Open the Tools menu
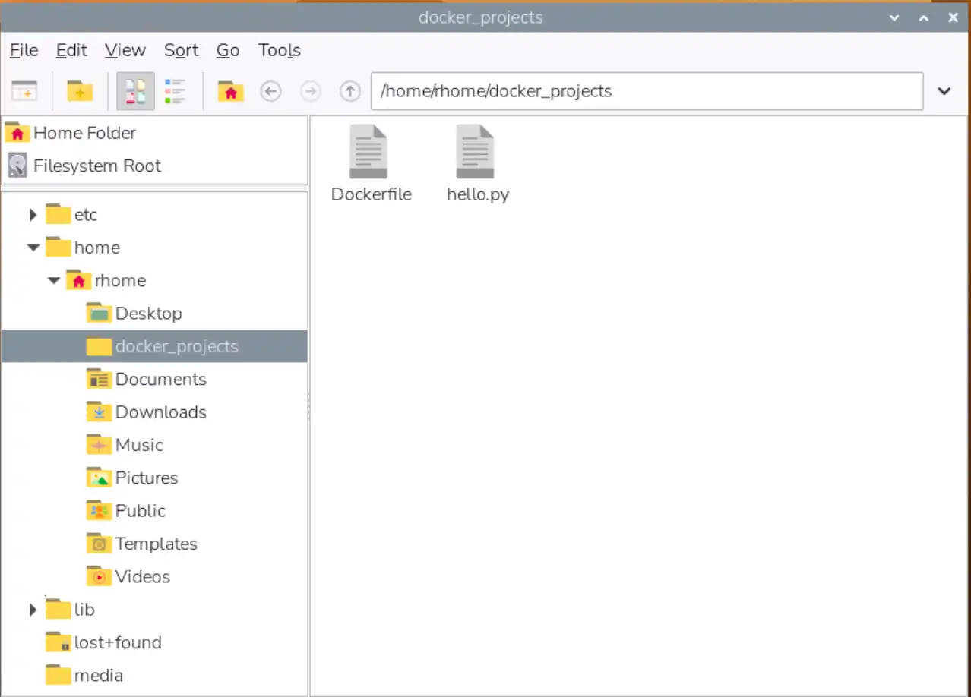 pos(280,50)
